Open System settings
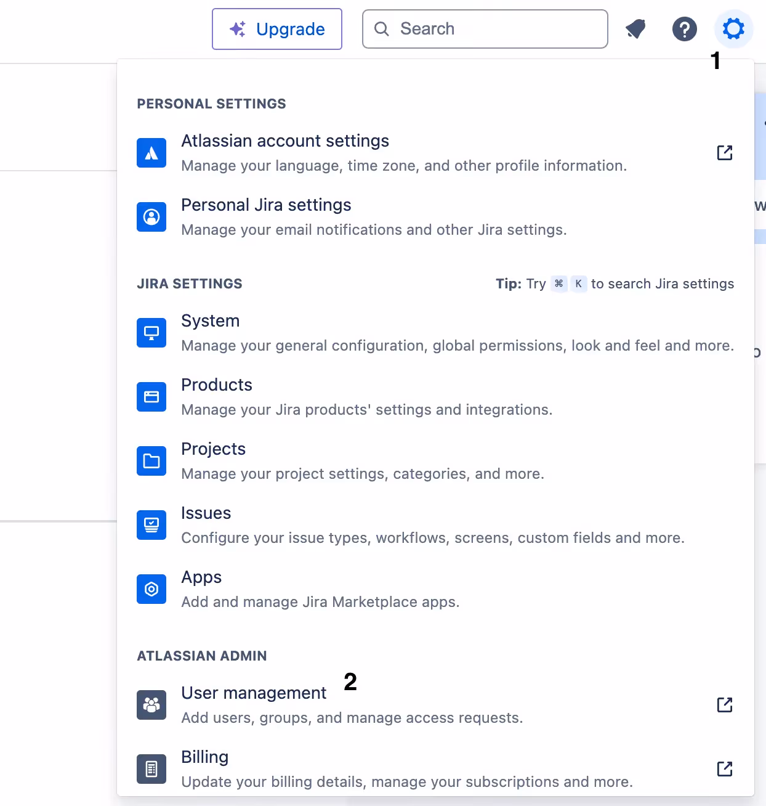Screen dimensions: 766x806 (x=211, y=321)
